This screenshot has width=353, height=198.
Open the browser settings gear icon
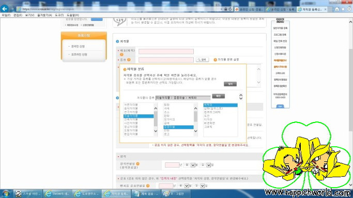tap(349, 9)
